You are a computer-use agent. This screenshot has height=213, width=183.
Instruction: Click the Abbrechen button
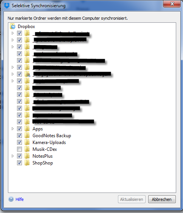(162, 199)
